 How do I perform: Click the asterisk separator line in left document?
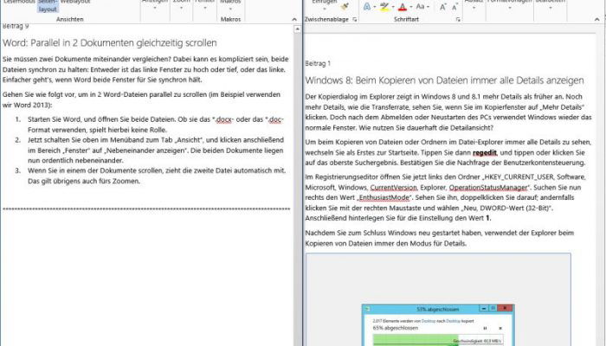pyautogui.click(x=146, y=209)
